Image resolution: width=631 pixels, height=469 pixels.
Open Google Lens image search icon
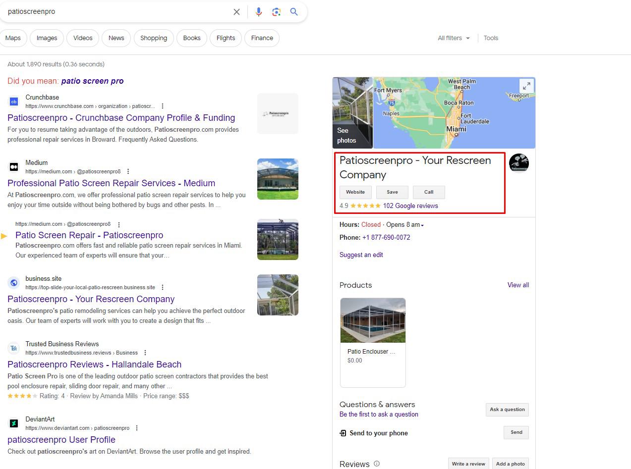tap(276, 12)
